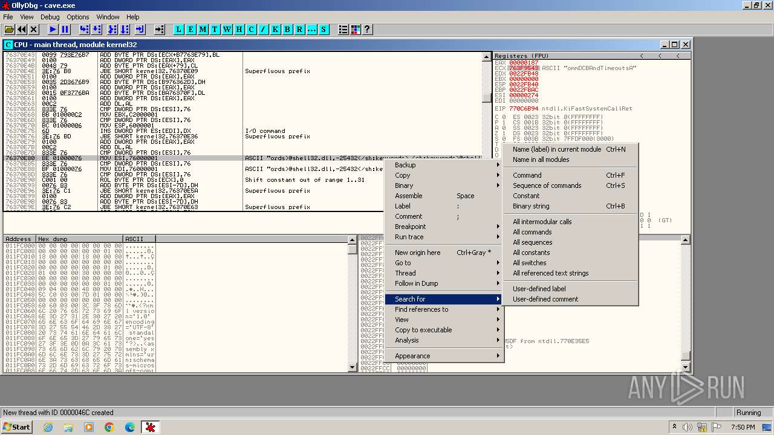Open Chrome from the taskbar

coord(109,427)
